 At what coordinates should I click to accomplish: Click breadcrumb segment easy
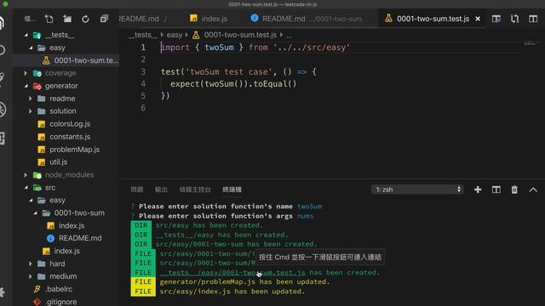[x=174, y=35]
